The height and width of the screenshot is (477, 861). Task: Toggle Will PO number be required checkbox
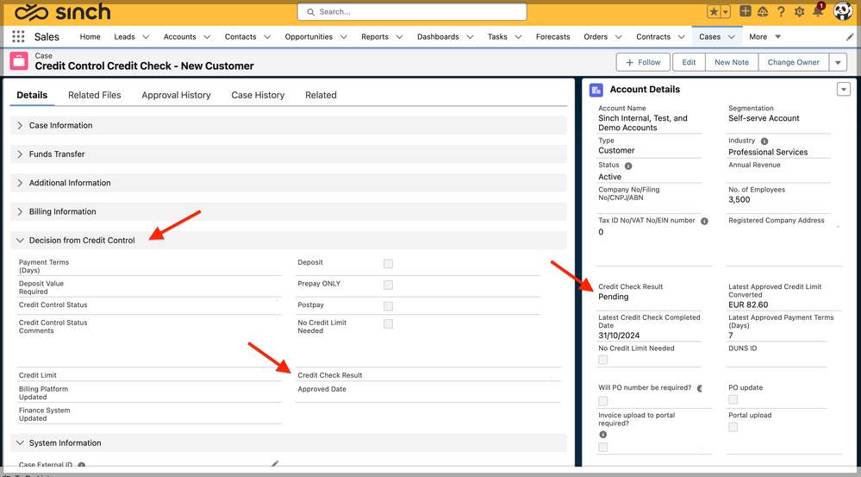click(603, 400)
